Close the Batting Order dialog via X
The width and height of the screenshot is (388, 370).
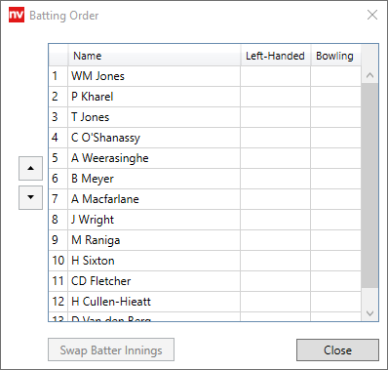coord(372,15)
